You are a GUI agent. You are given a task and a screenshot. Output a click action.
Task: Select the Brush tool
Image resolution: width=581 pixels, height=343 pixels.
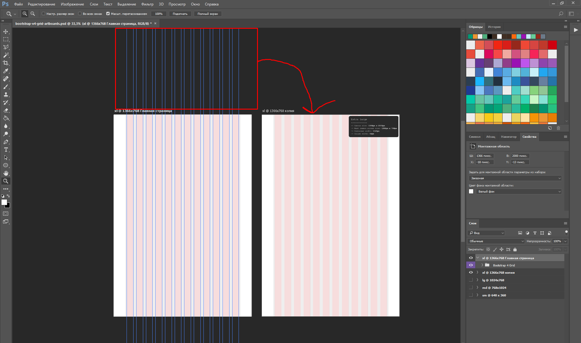tap(6, 87)
